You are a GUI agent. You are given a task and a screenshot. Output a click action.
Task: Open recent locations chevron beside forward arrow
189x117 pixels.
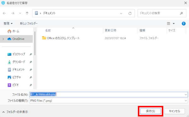coord(20,13)
